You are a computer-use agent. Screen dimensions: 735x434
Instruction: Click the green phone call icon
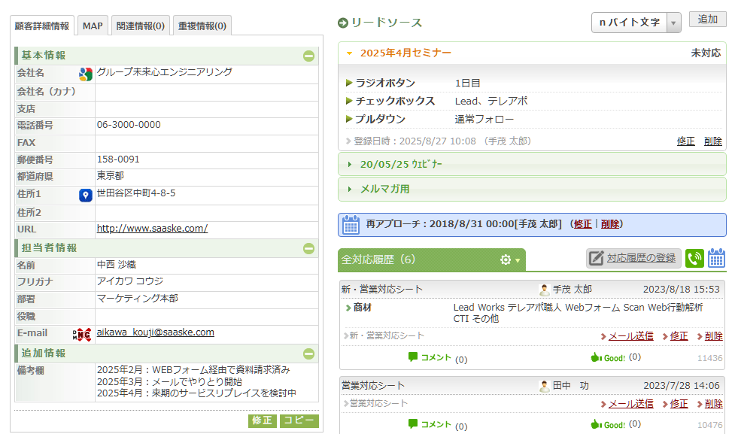(x=694, y=259)
